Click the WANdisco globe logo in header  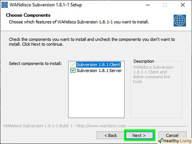click(180, 20)
